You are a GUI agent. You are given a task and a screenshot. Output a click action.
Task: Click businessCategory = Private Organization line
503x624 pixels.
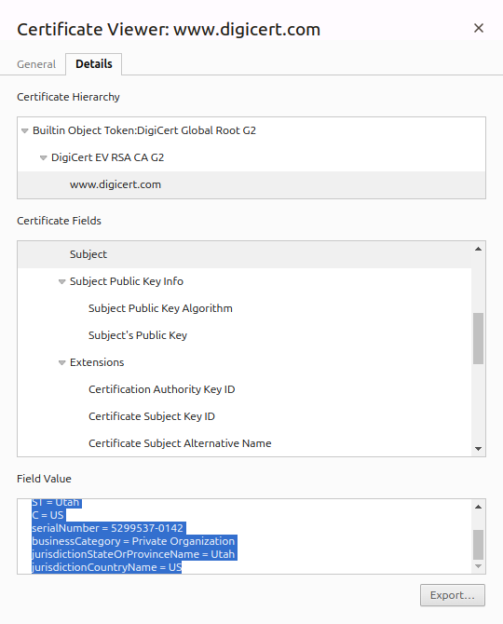coord(133,541)
